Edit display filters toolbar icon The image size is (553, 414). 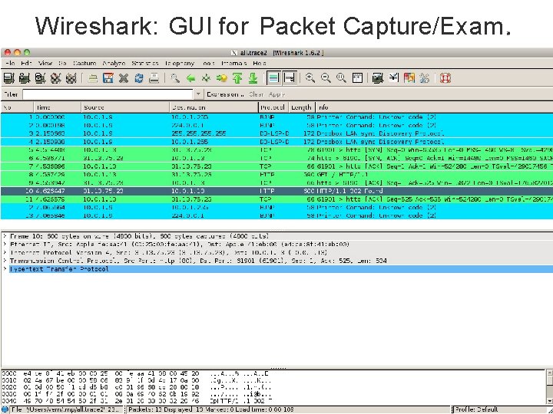click(393, 77)
